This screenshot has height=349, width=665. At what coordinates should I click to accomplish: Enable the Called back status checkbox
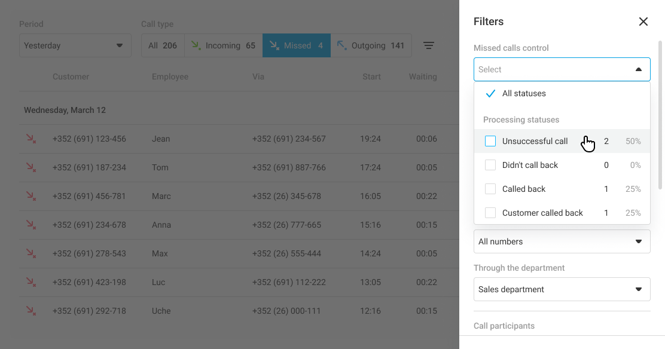point(490,189)
